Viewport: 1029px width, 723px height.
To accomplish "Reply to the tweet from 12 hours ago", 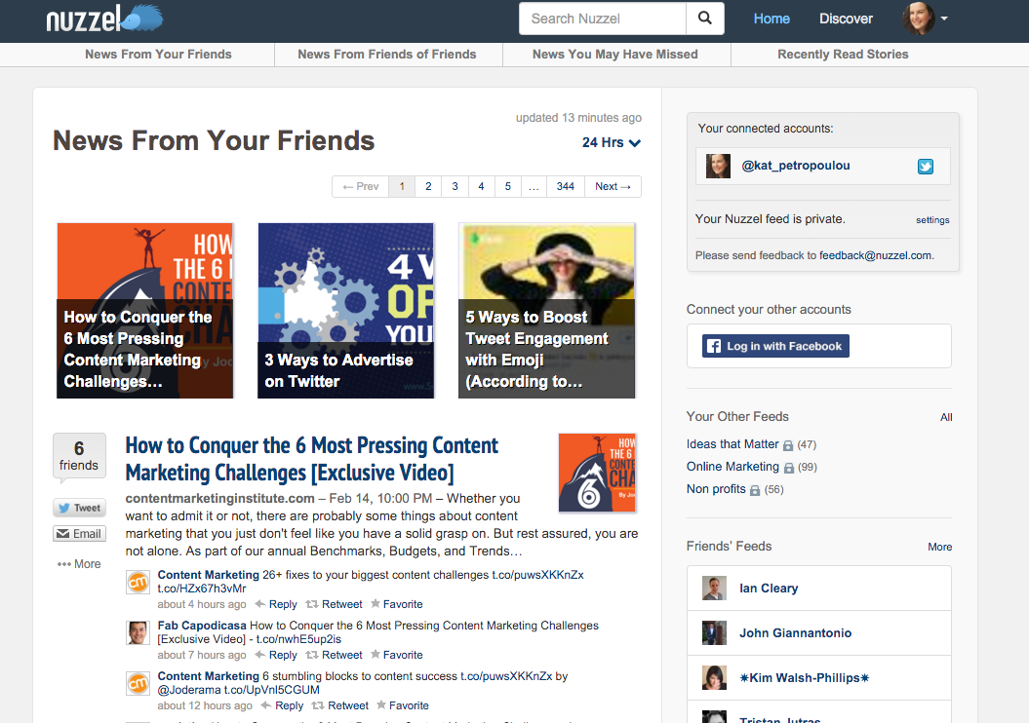I will pos(282,705).
